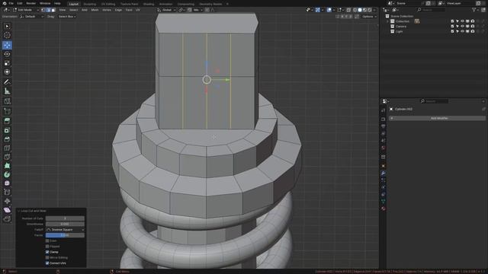This screenshot has height=274, width=488.
Task: Hide Light in viewport via eye icon
Action: click(463, 31)
